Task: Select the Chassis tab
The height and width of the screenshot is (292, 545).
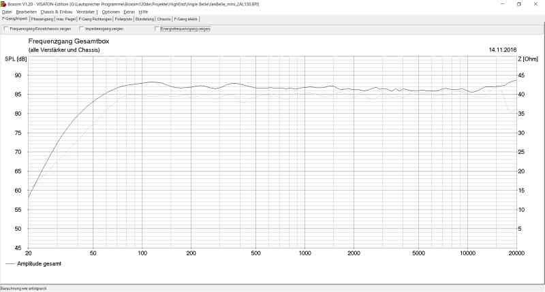Action: pos(164,19)
